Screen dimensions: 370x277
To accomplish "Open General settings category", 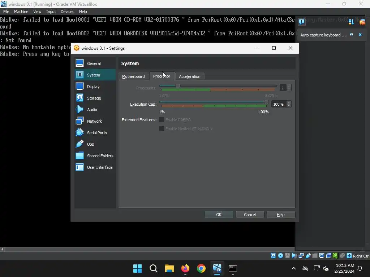I will 95,63.
